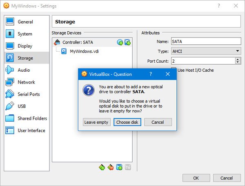The width and height of the screenshot is (245, 186).
Task: Click the add storage attachment icon
Action: (119, 167)
